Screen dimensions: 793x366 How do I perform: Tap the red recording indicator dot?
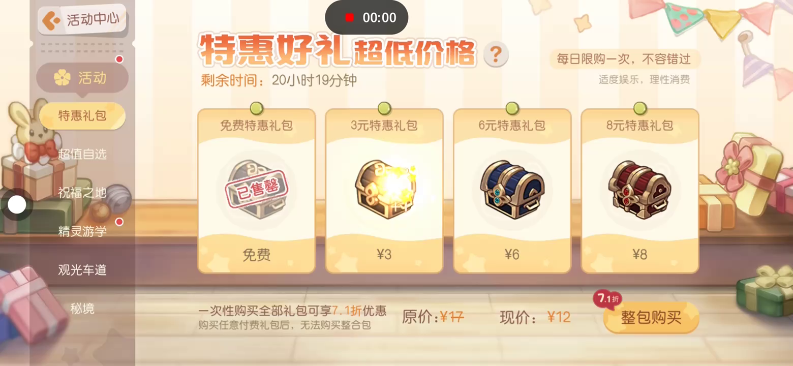tap(349, 18)
